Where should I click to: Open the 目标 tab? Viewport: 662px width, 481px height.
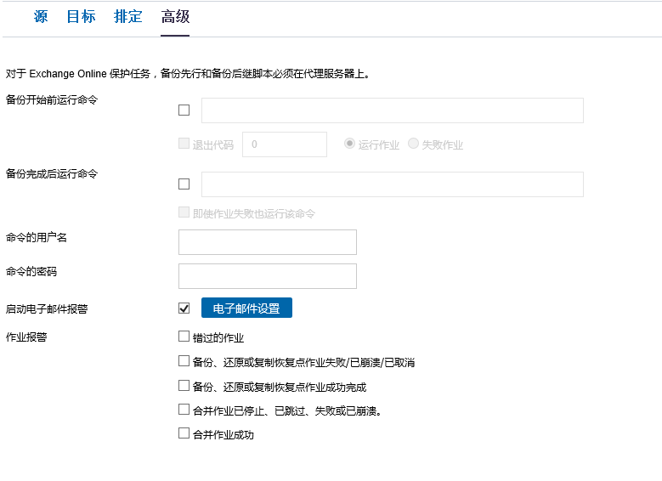coord(81,17)
